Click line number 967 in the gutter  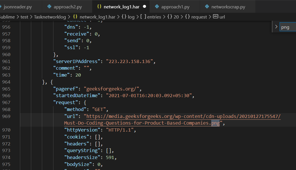(x=6, y=103)
